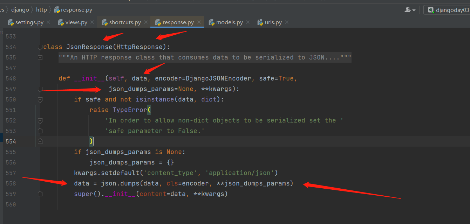Image resolution: width=470 pixels, height=224 pixels.
Task: Open the models.py editor tab
Action: click(230, 22)
